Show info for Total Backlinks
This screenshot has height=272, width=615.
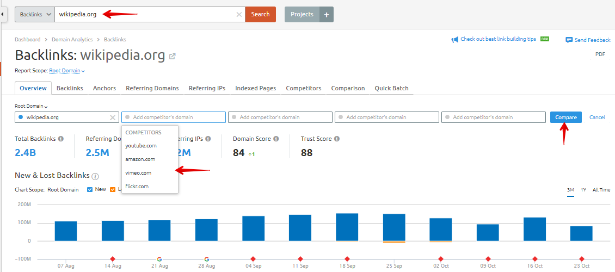(x=61, y=139)
